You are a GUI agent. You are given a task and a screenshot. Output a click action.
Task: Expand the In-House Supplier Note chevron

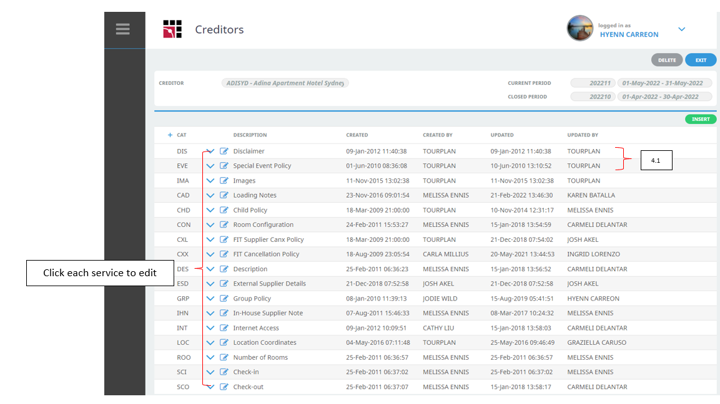coord(210,313)
